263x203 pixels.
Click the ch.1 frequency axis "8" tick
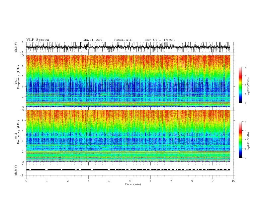(23, 66)
